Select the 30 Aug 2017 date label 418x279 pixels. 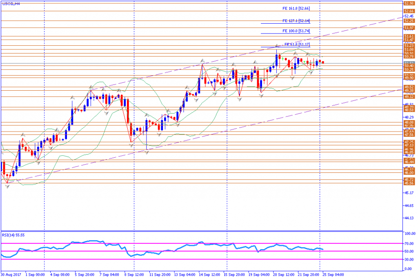coord(11,275)
